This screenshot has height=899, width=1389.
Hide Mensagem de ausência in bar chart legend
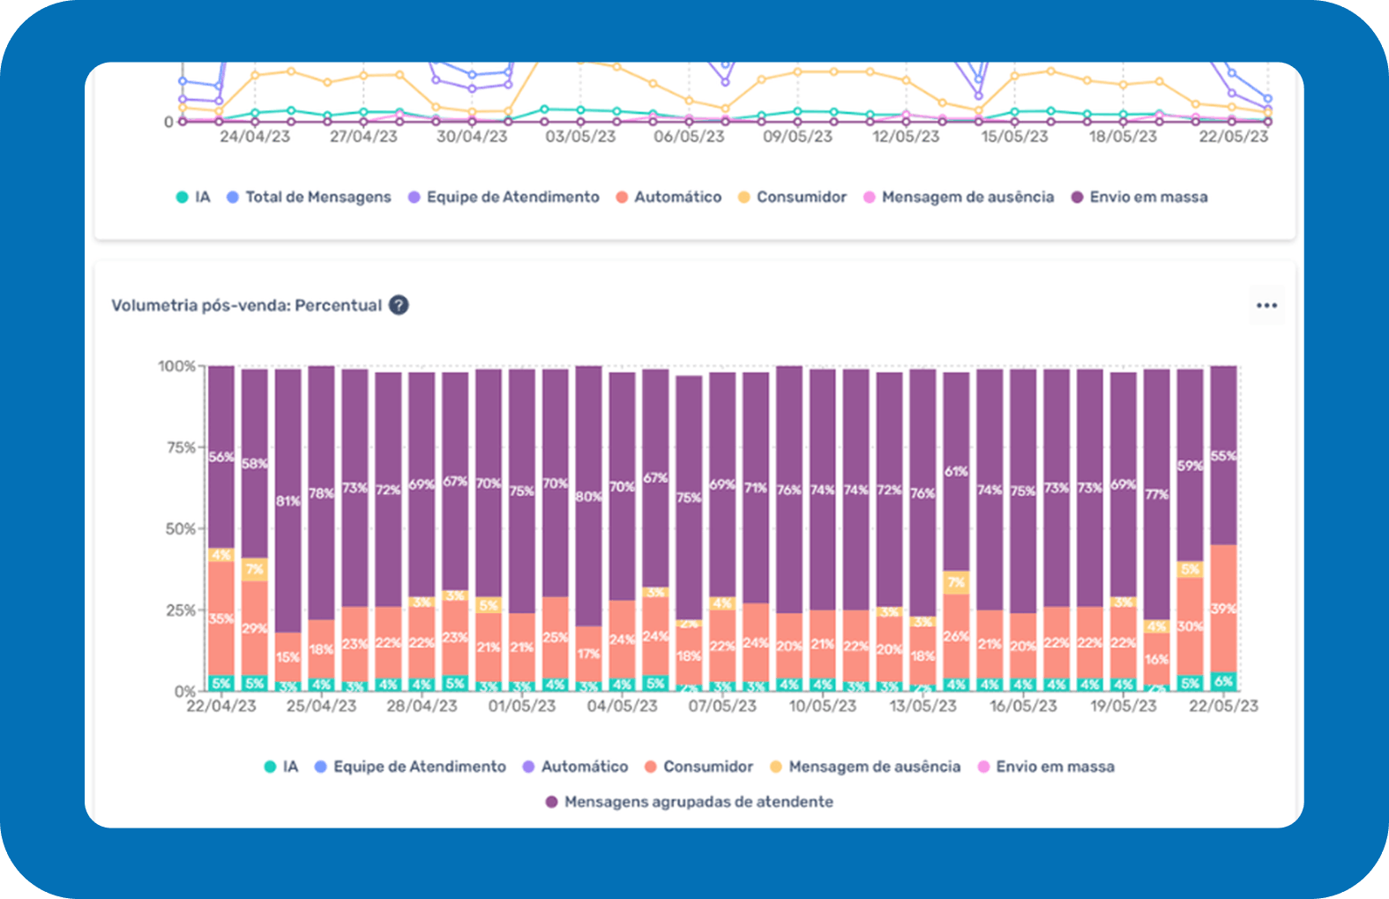coord(865,767)
